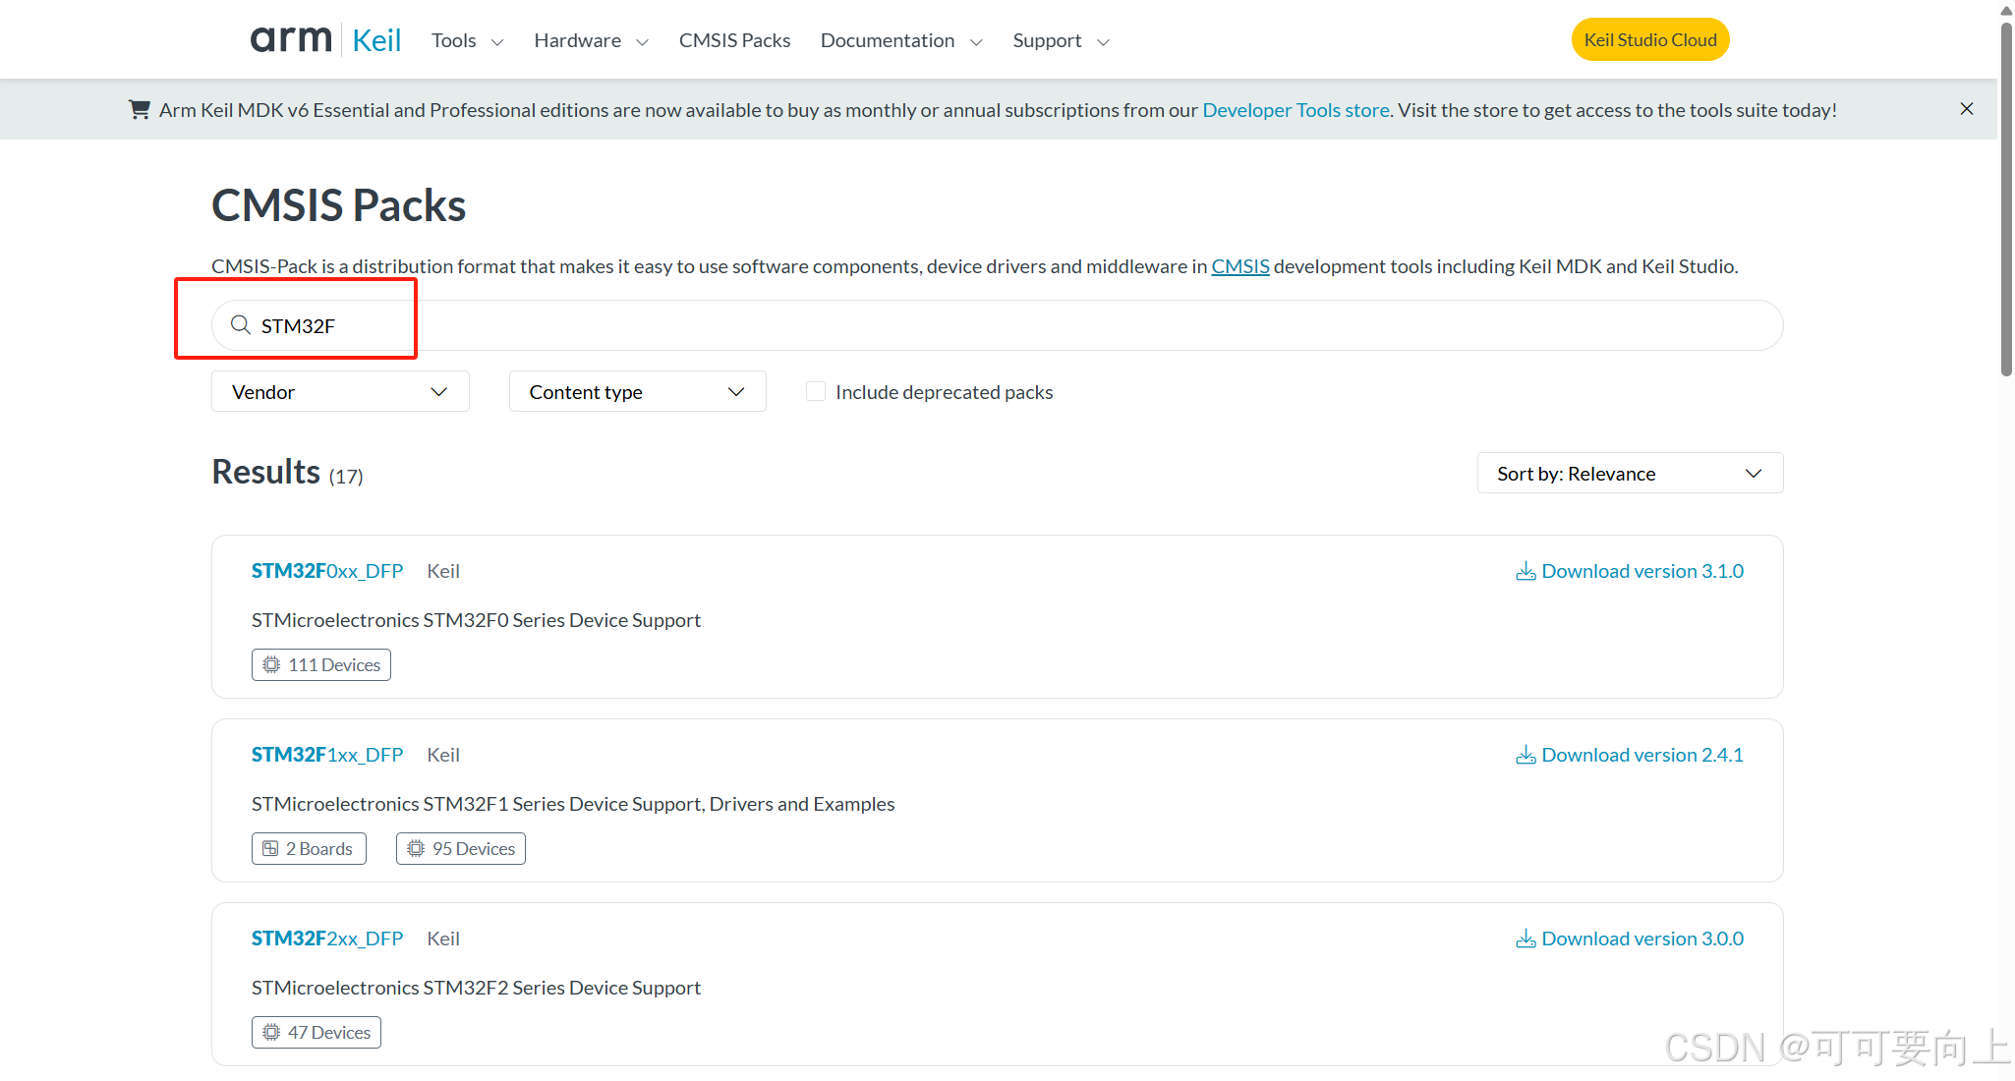Screen dimensions: 2015x1081
Task: Launch Keil Studio Cloud
Action: coord(1650,40)
